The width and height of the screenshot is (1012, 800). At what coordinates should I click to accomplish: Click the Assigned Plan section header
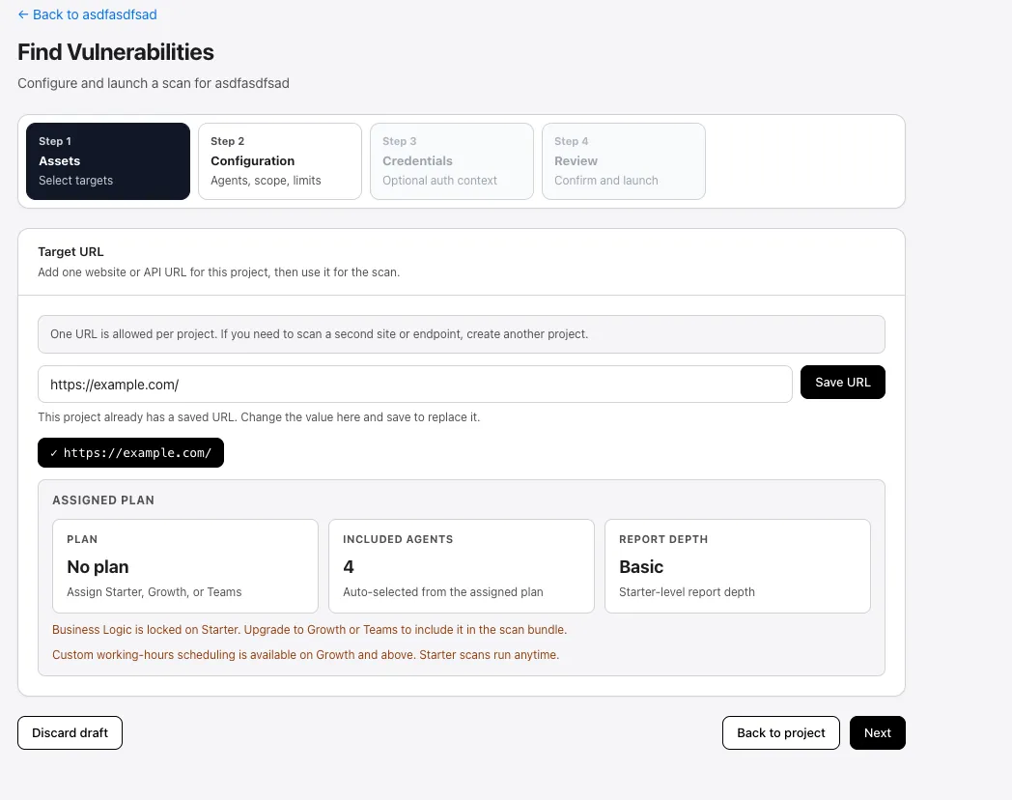pos(103,500)
